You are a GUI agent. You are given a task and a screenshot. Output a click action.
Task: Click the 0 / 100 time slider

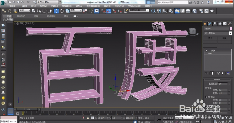click(27, 109)
